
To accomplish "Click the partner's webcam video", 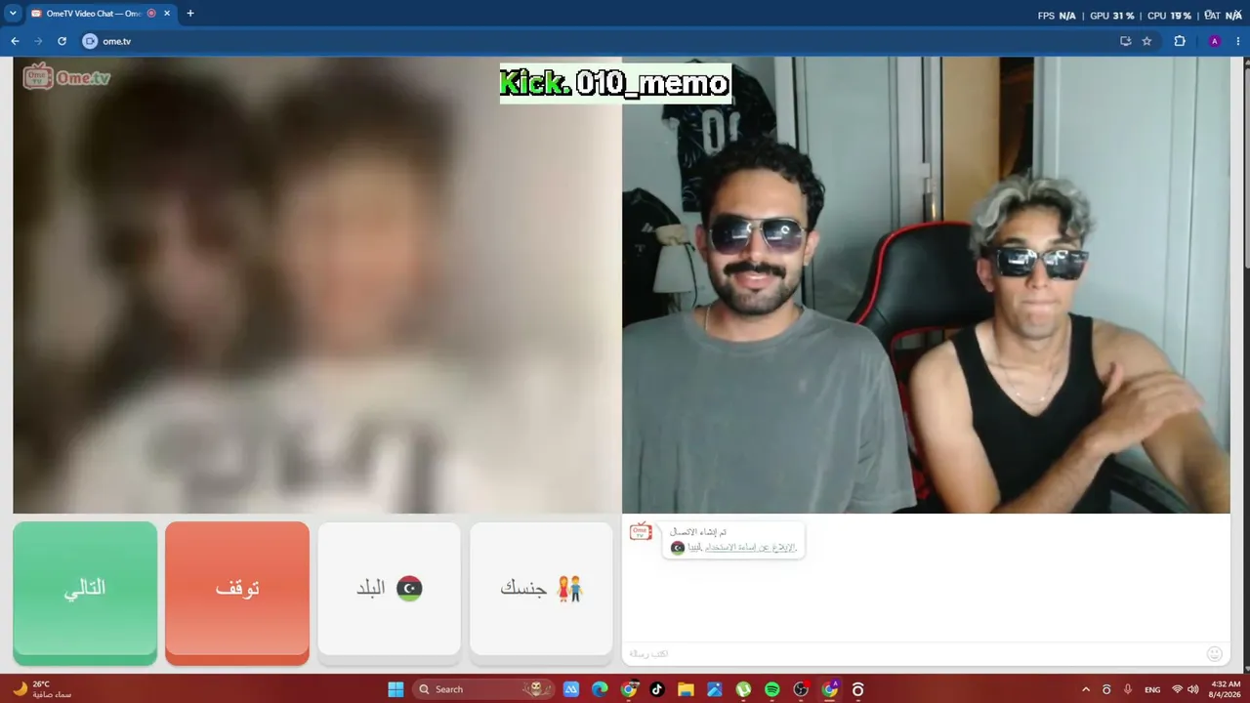I will [926, 285].
